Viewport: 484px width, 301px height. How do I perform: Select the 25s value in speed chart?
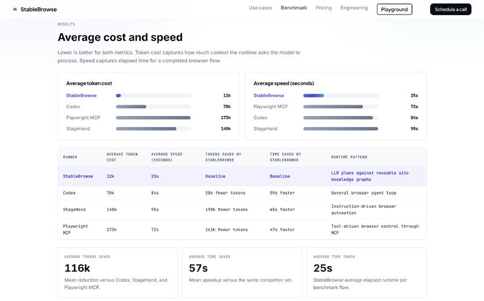(414, 95)
